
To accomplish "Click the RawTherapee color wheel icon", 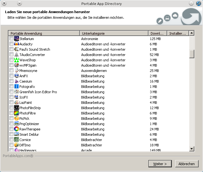I will [17, 129].
